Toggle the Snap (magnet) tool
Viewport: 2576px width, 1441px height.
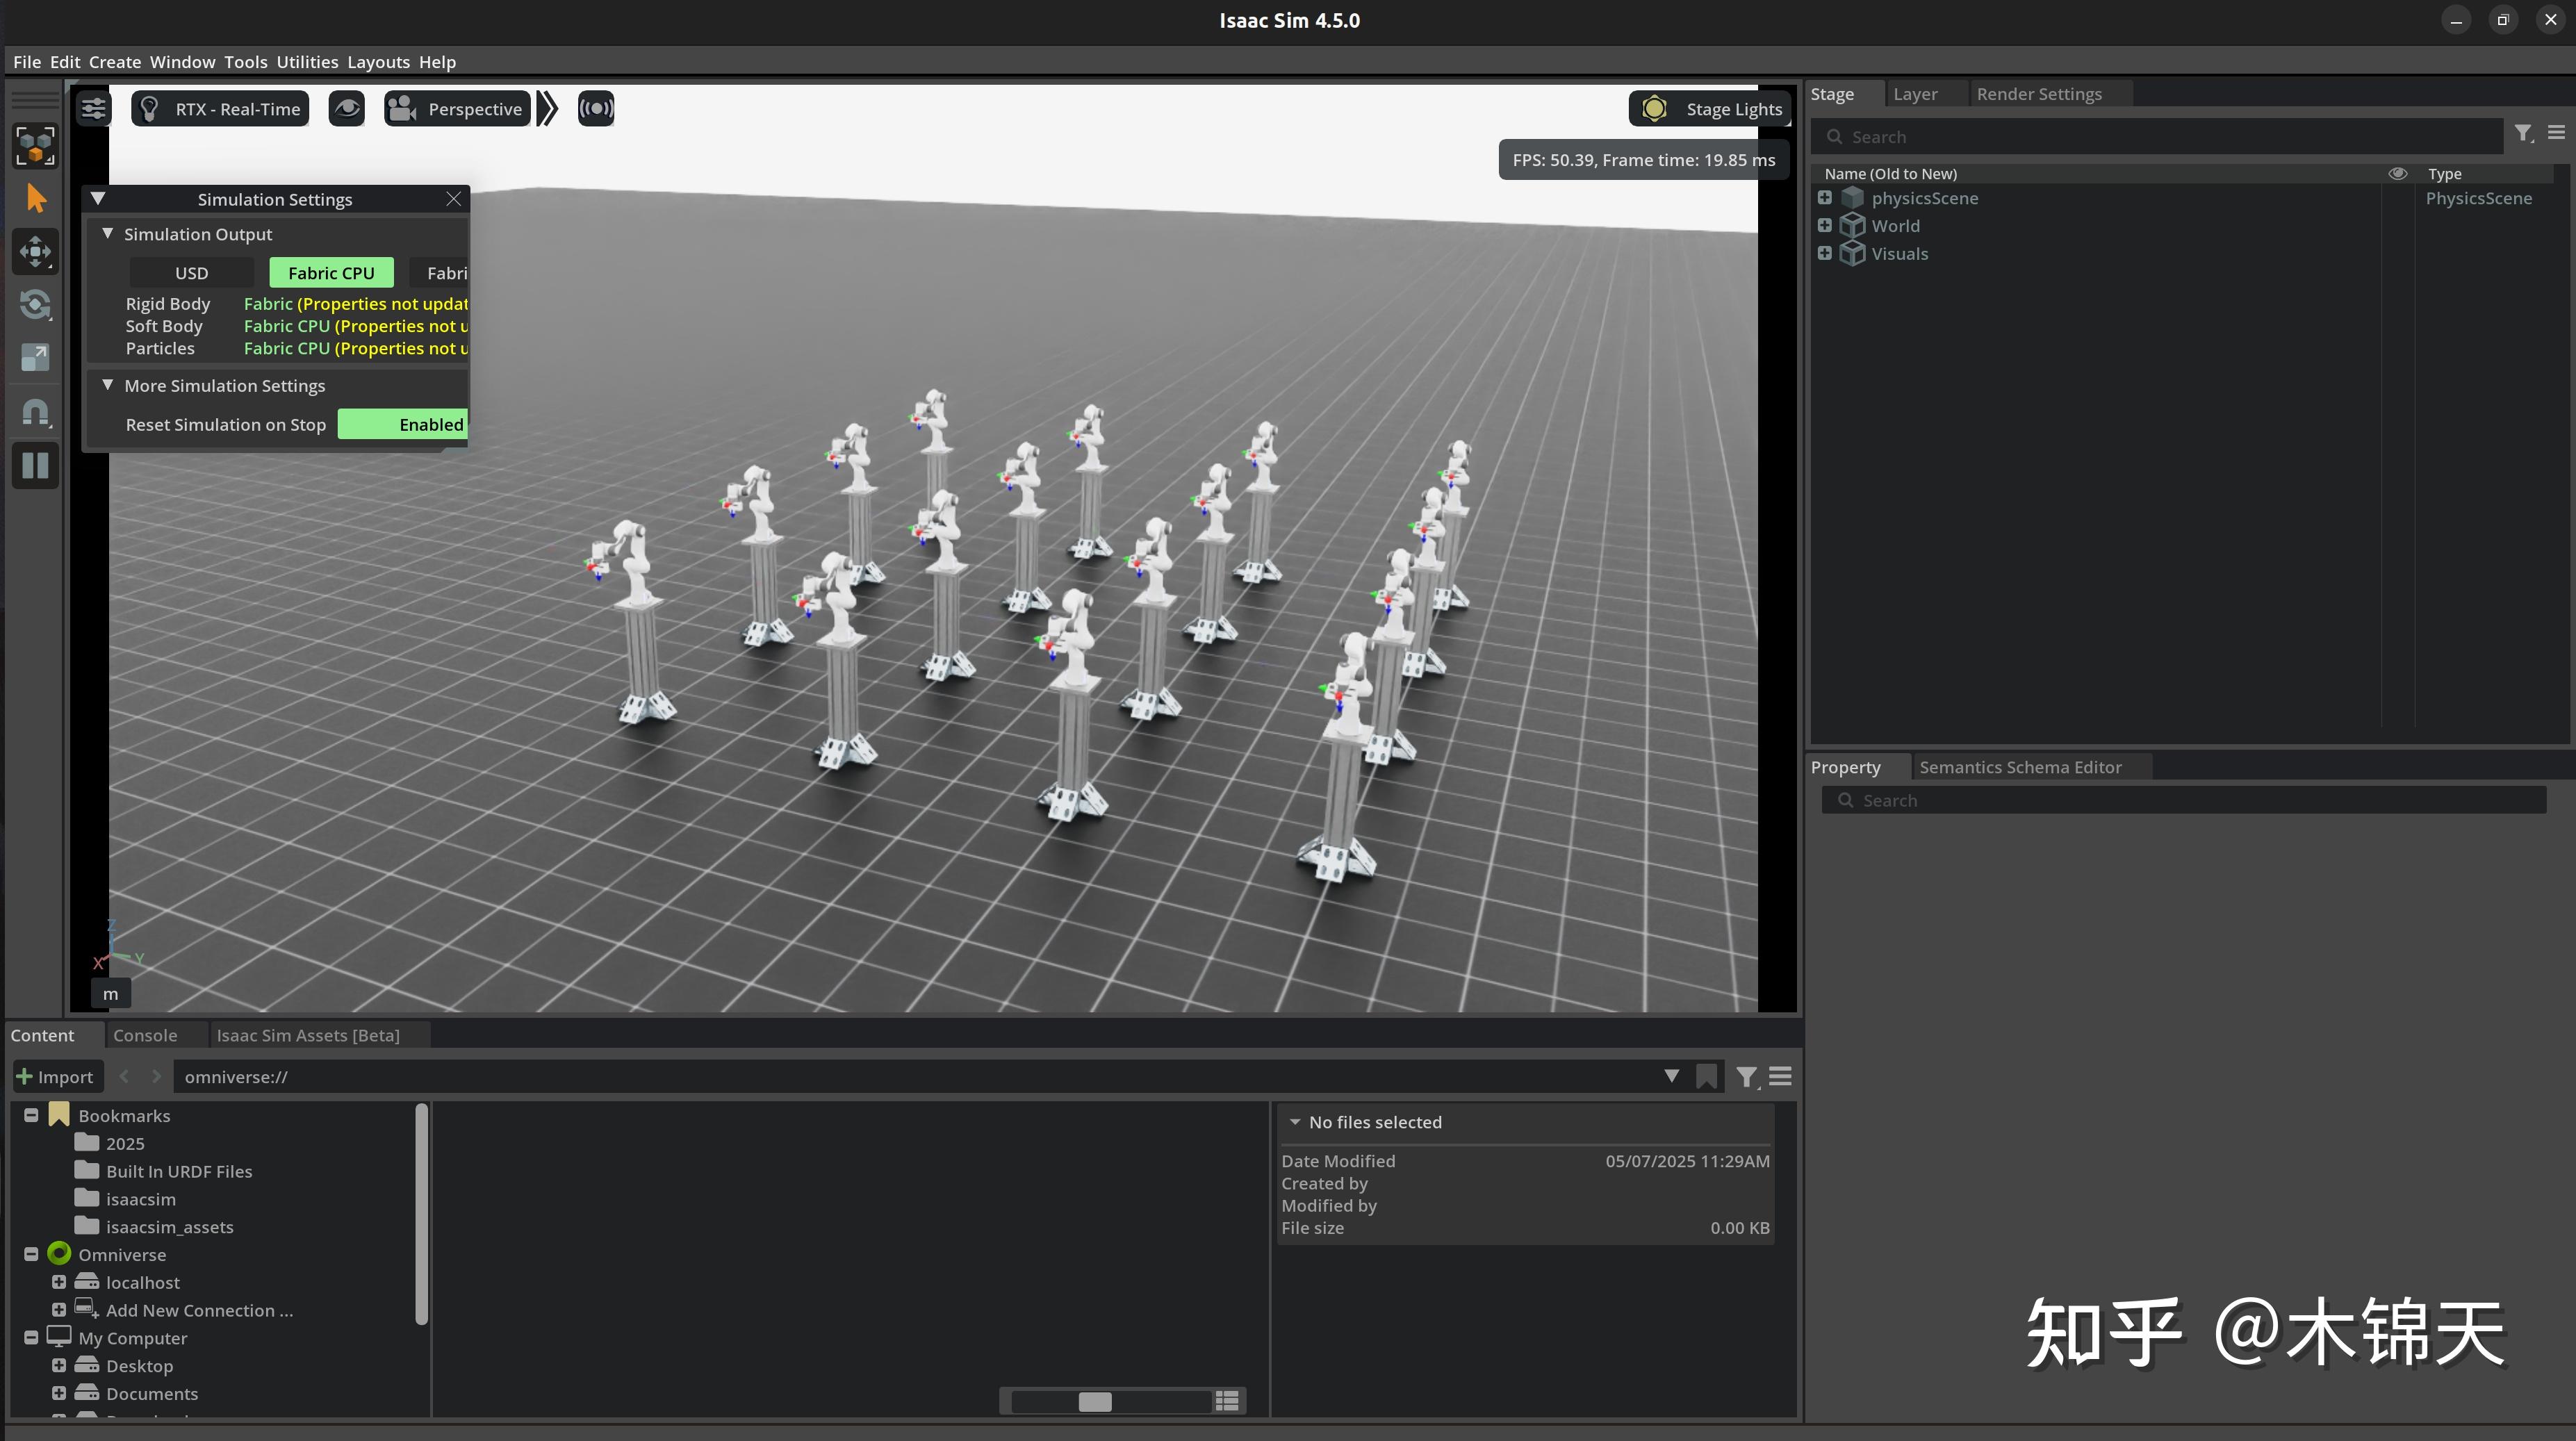[35, 411]
